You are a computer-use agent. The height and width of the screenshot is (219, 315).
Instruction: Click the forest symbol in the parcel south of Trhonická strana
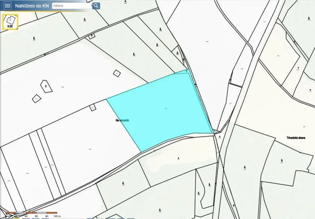tap(282, 161)
